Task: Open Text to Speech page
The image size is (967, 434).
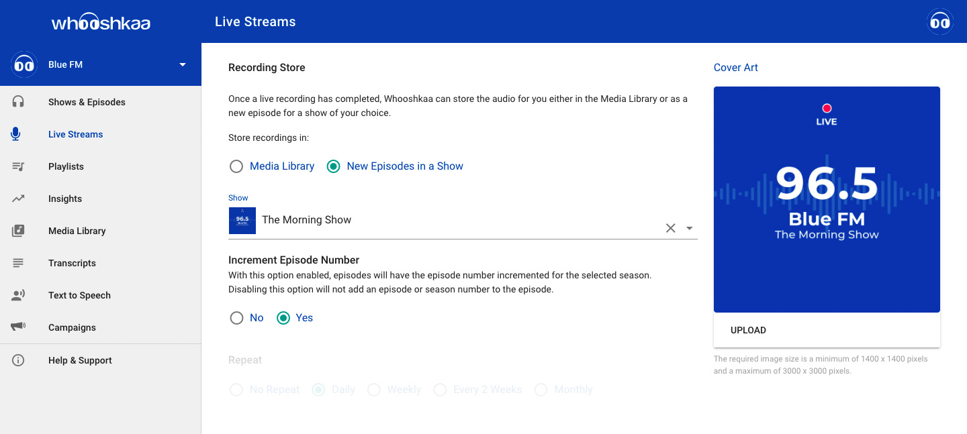Action: [x=101, y=295]
